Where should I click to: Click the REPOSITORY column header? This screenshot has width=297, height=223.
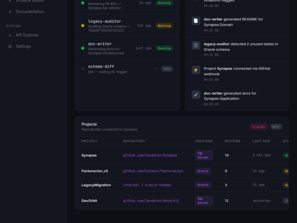(x=134, y=141)
